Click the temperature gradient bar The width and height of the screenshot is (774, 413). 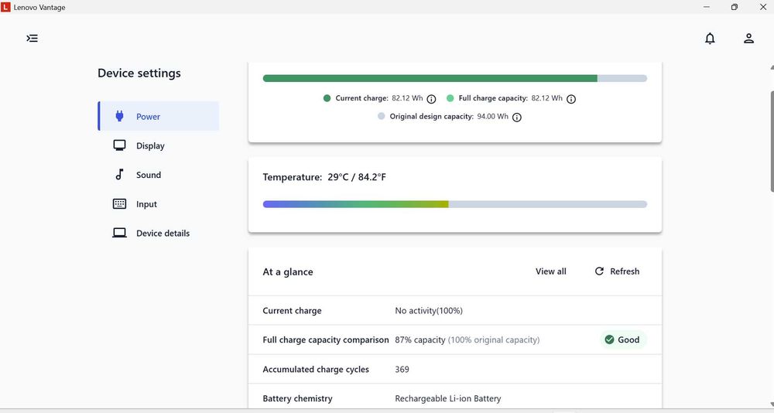pyautogui.click(x=454, y=204)
